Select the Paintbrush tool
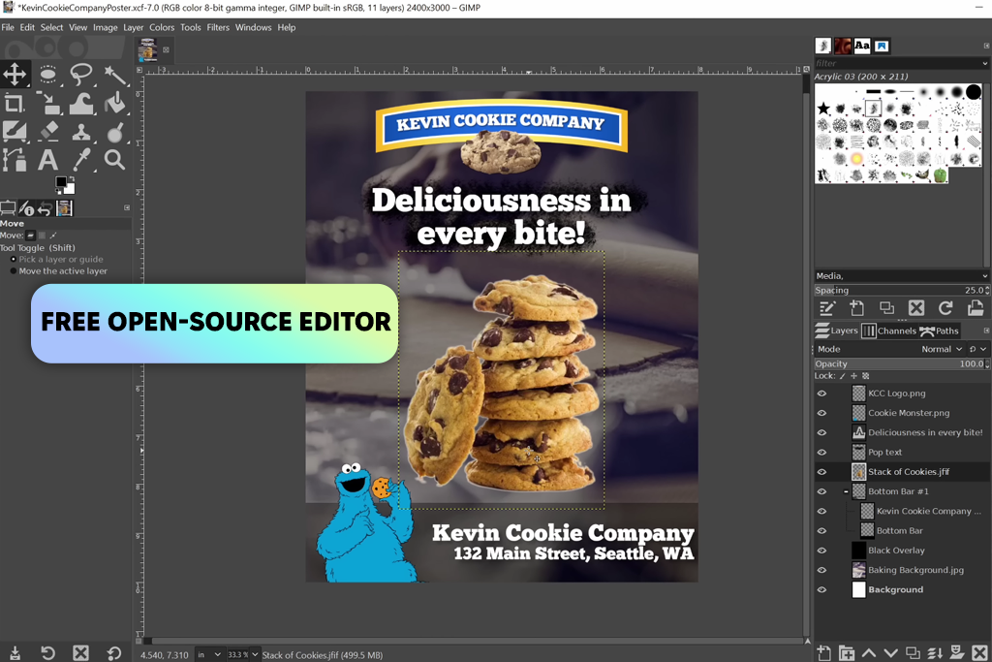992x662 pixels. pos(14,131)
